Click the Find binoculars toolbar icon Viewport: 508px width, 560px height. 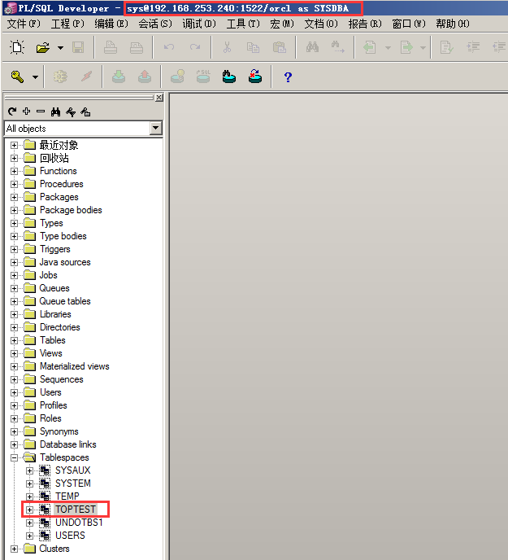click(x=312, y=46)
